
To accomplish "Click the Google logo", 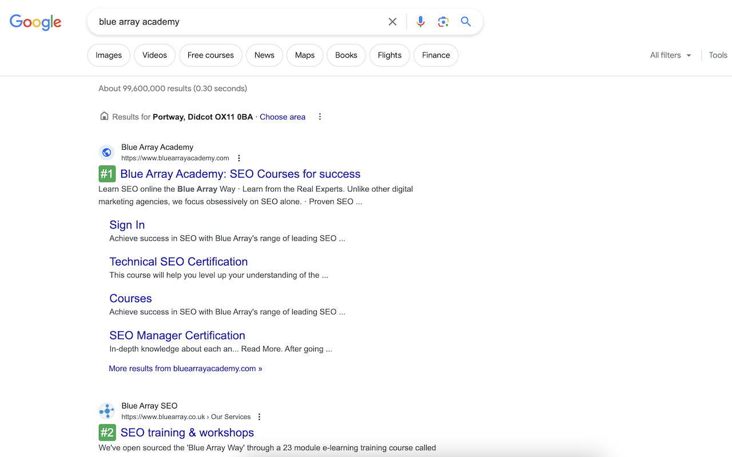I will [35, 22].
